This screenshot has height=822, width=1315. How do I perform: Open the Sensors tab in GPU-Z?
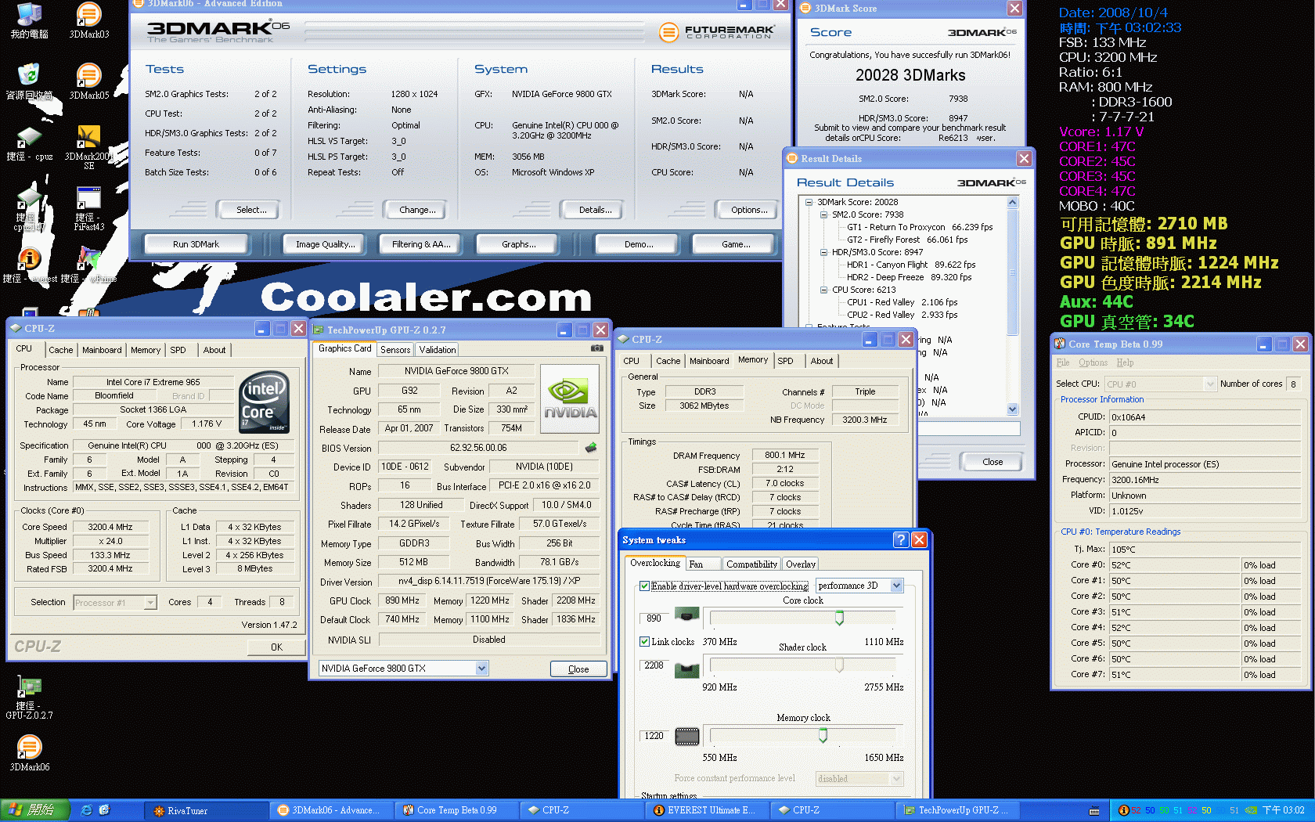click(x=395, y=350)
